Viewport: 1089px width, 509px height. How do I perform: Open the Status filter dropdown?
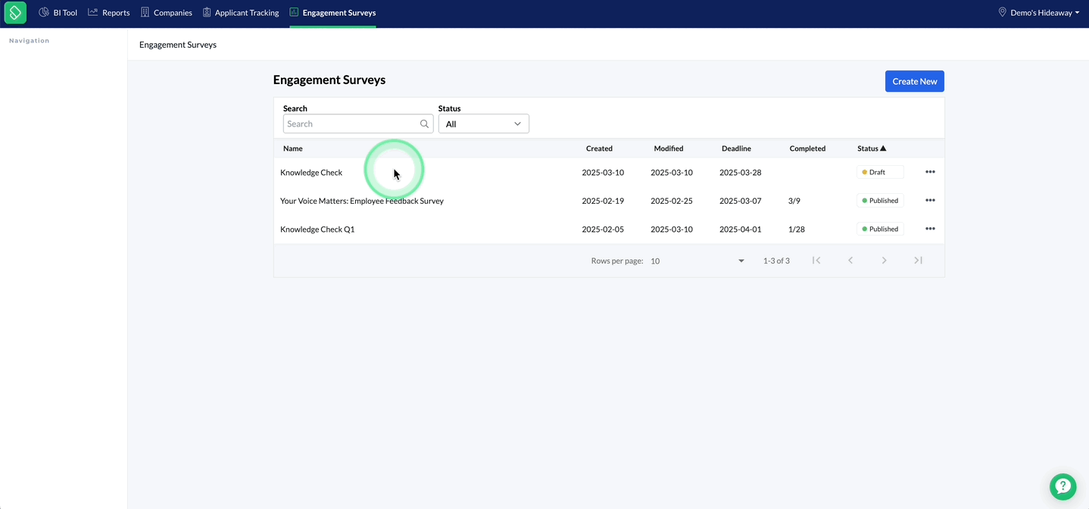[483, 123]
